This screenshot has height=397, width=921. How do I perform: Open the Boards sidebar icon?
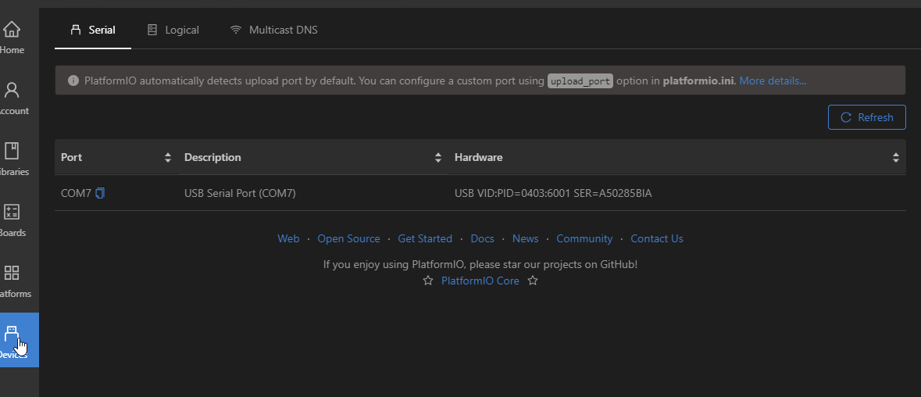[x=12, y=219]
